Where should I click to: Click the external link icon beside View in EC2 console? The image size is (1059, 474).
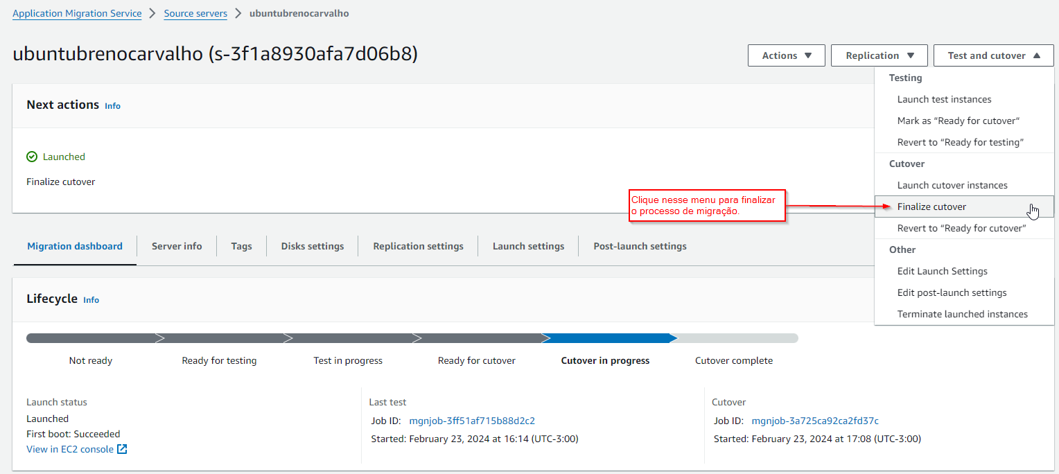(122, 449)
